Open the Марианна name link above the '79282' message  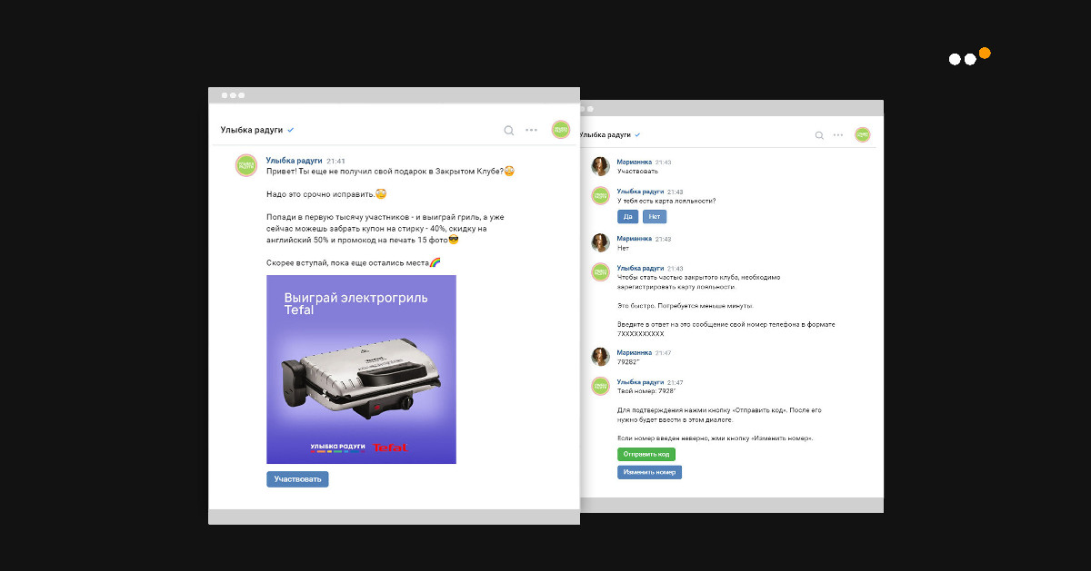pos(634,352)
